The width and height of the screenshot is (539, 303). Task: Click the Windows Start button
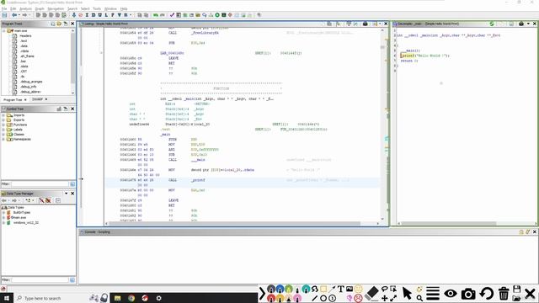[x=7, y=298]
